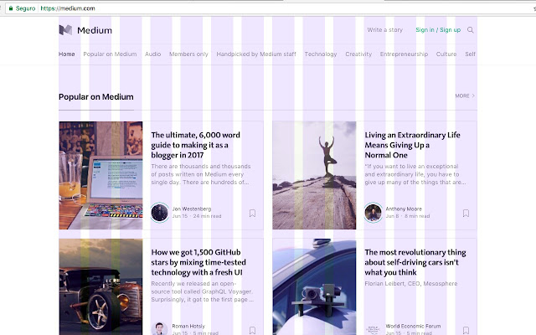Click 'Jun 8 · 8 min read' text
Image resolution: width=536 pixels, height=335 pixels.
click(x=408, y=216)
